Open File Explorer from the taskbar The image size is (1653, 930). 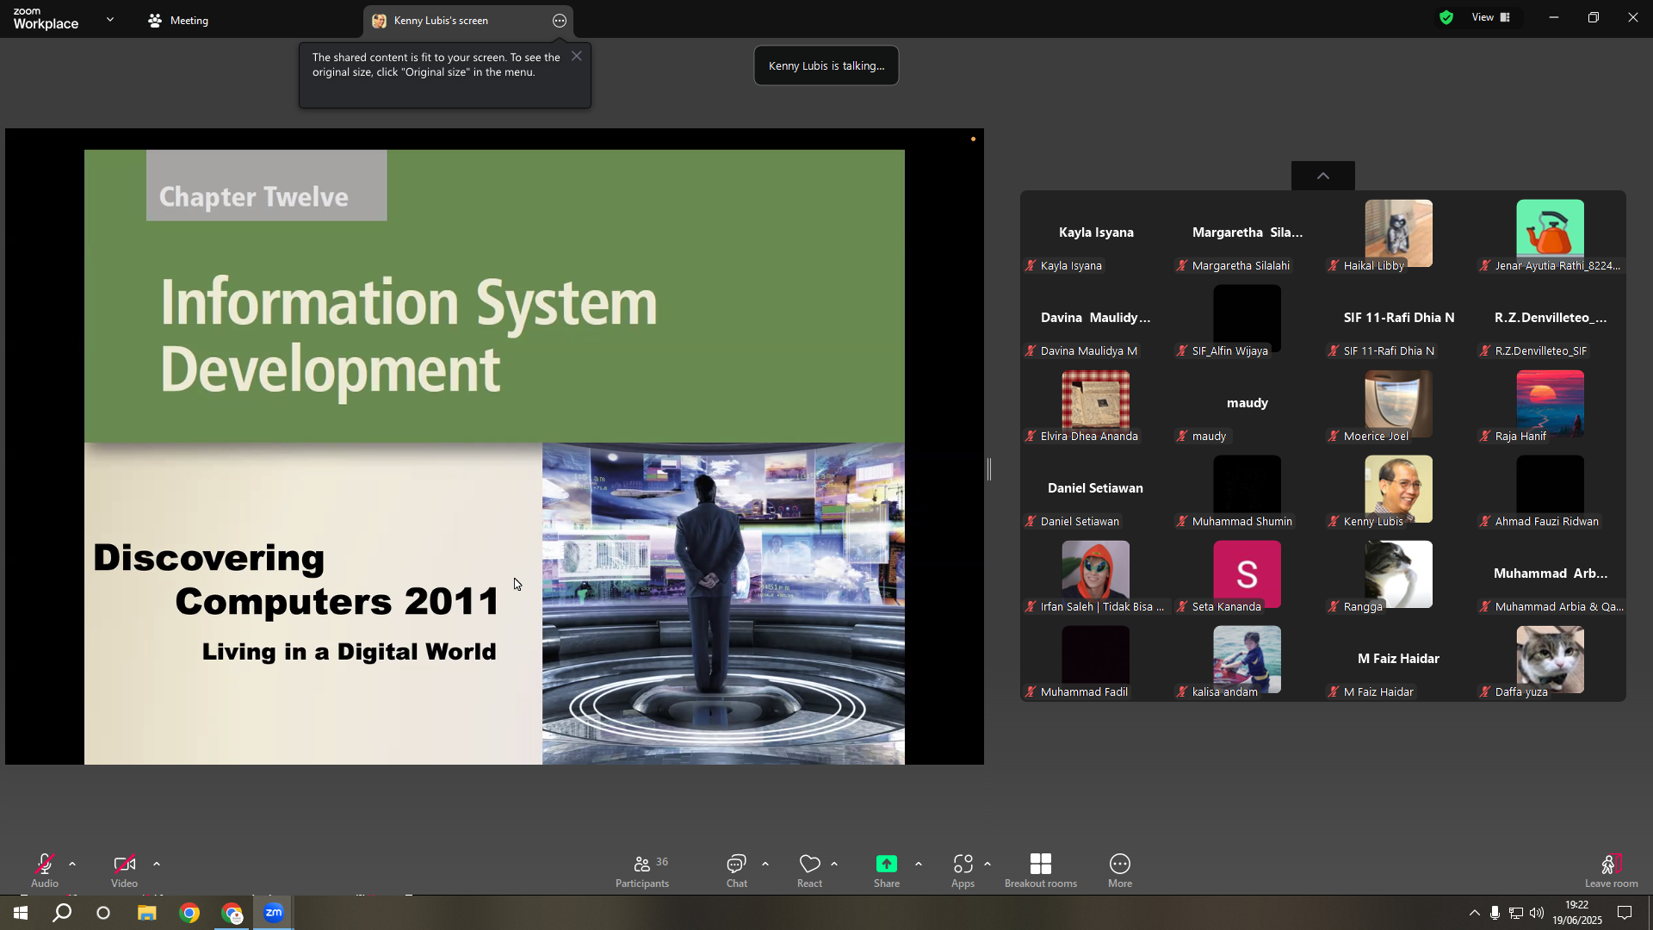click(x=147, y=913)
